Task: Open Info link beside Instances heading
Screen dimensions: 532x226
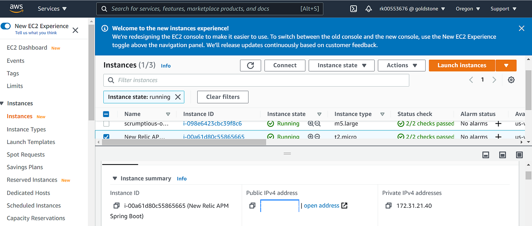Action: tap(166, 66)
